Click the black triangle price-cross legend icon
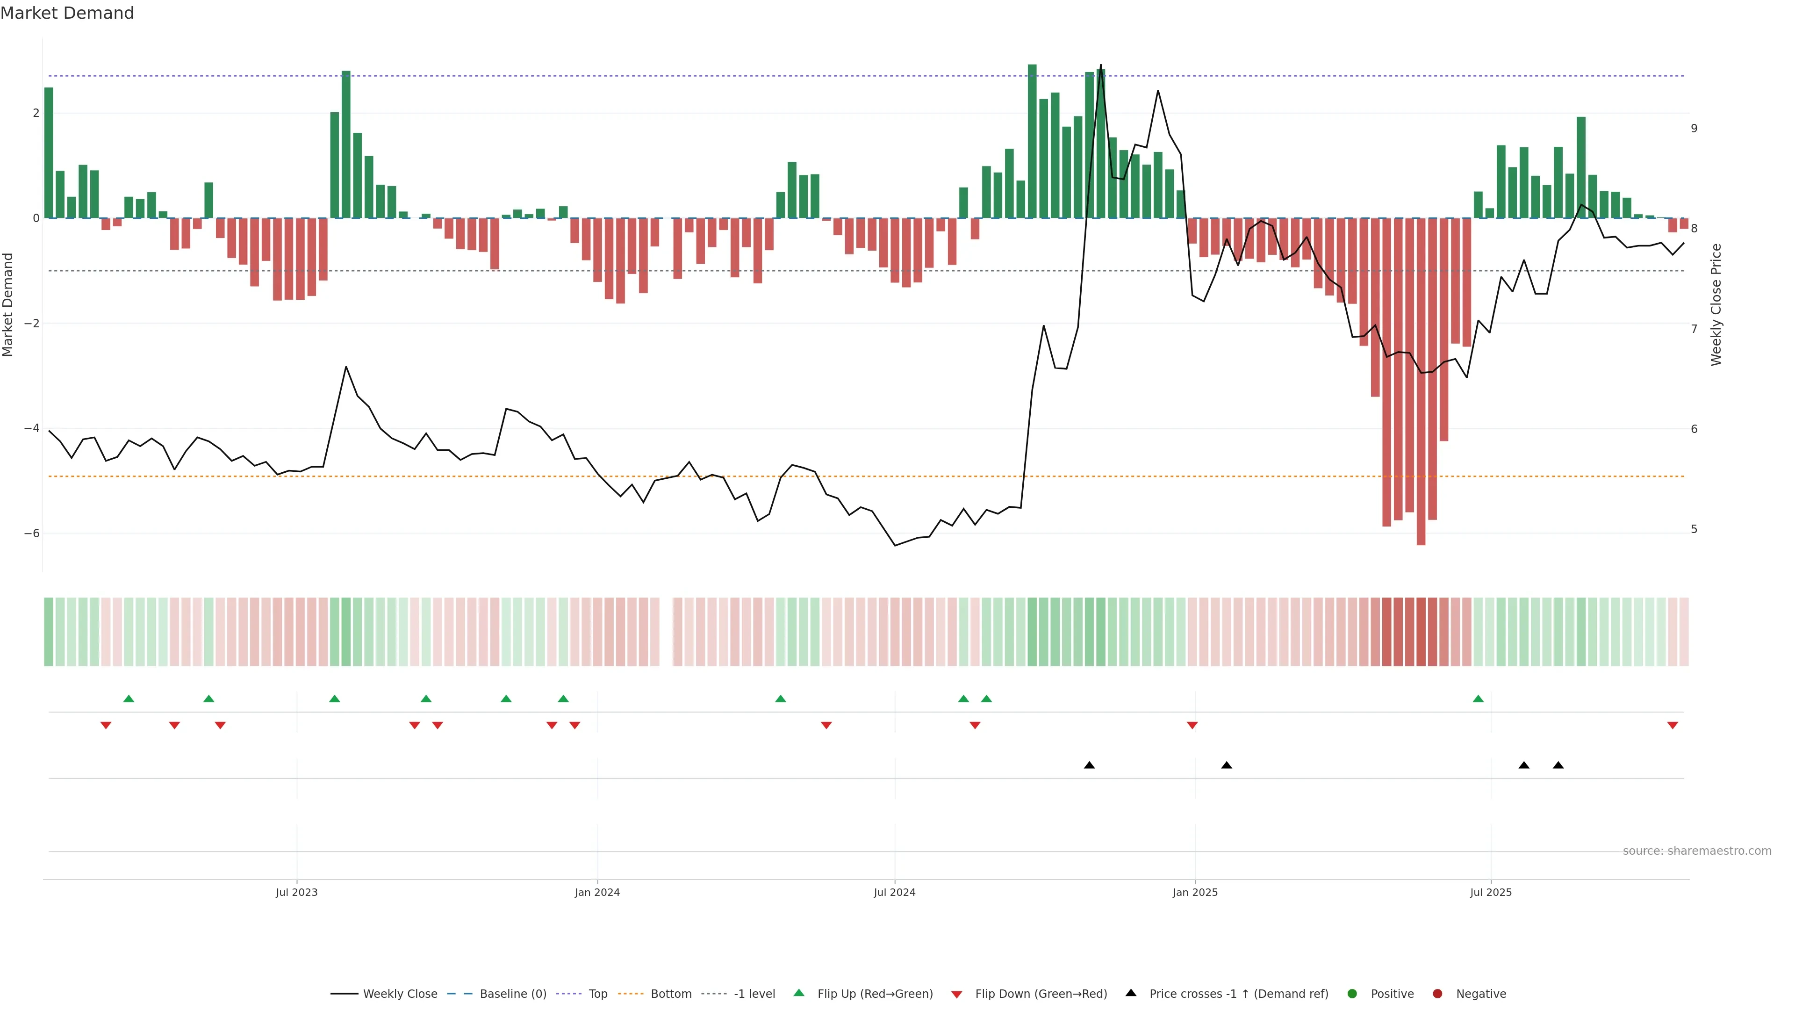1795x1010 pixels. point(1131,993)
